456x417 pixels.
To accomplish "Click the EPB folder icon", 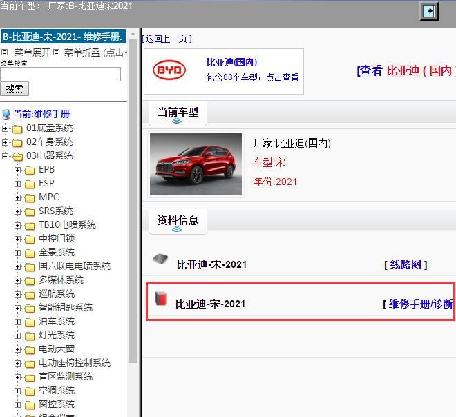I will tap(30, 170).
